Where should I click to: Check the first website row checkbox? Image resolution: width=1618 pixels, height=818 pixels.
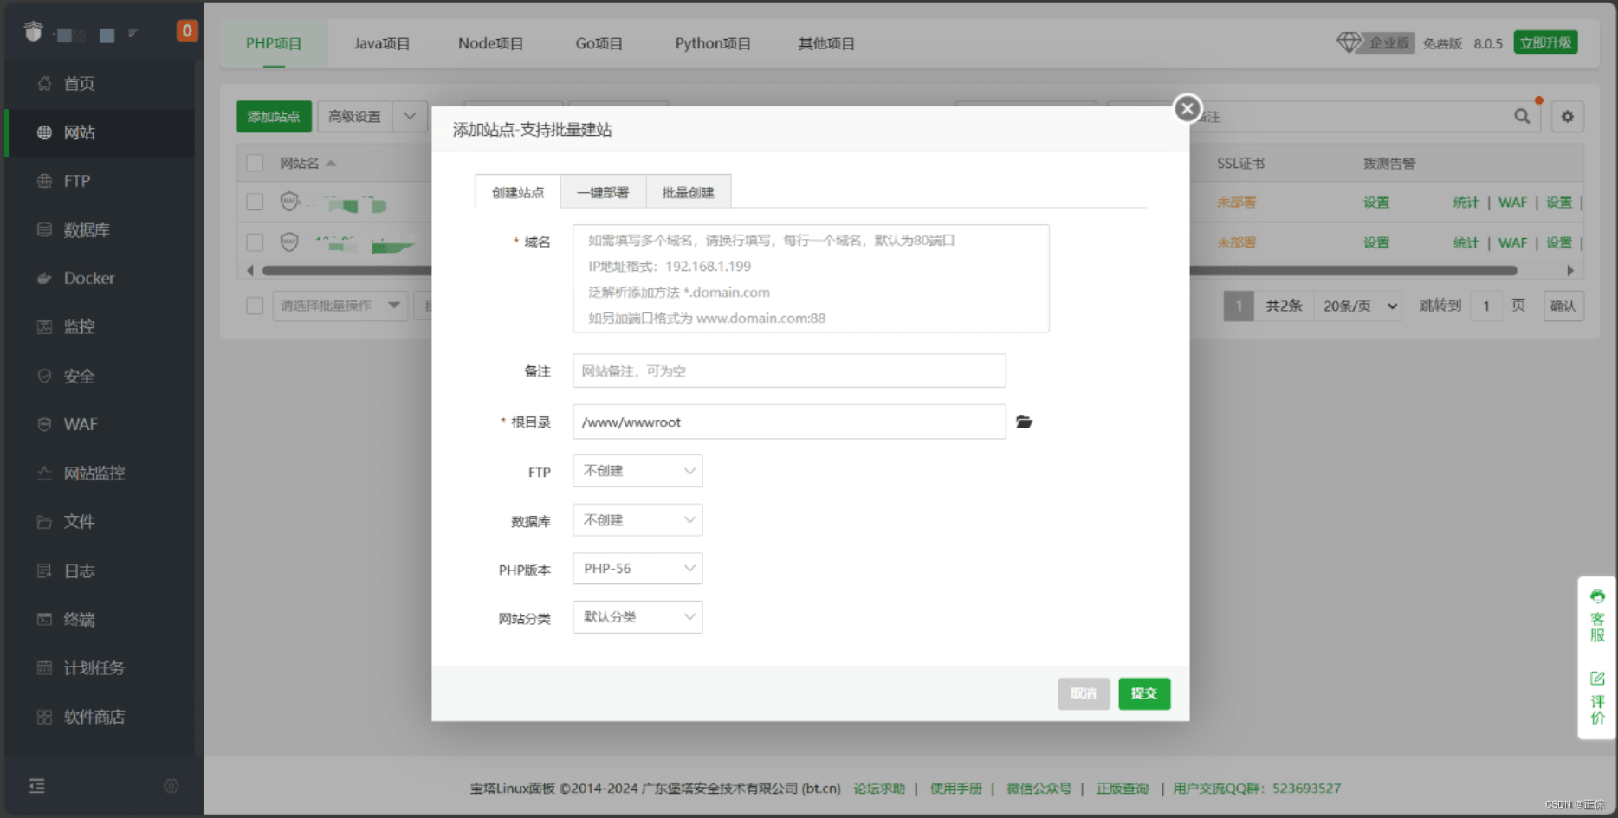255,202
